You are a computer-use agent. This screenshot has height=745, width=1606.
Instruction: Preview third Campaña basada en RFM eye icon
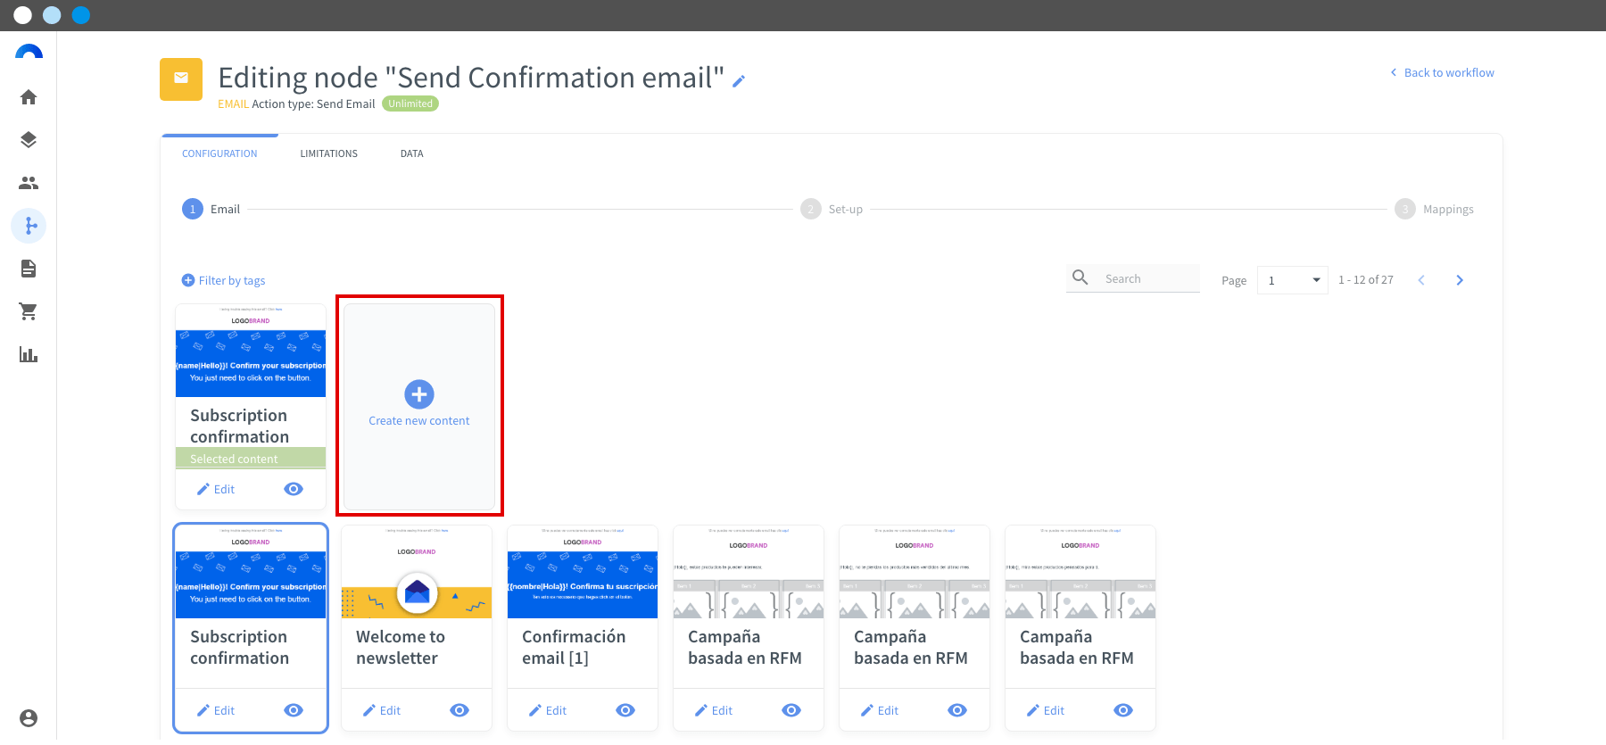pyautogui.click(x=1123, y=710)
